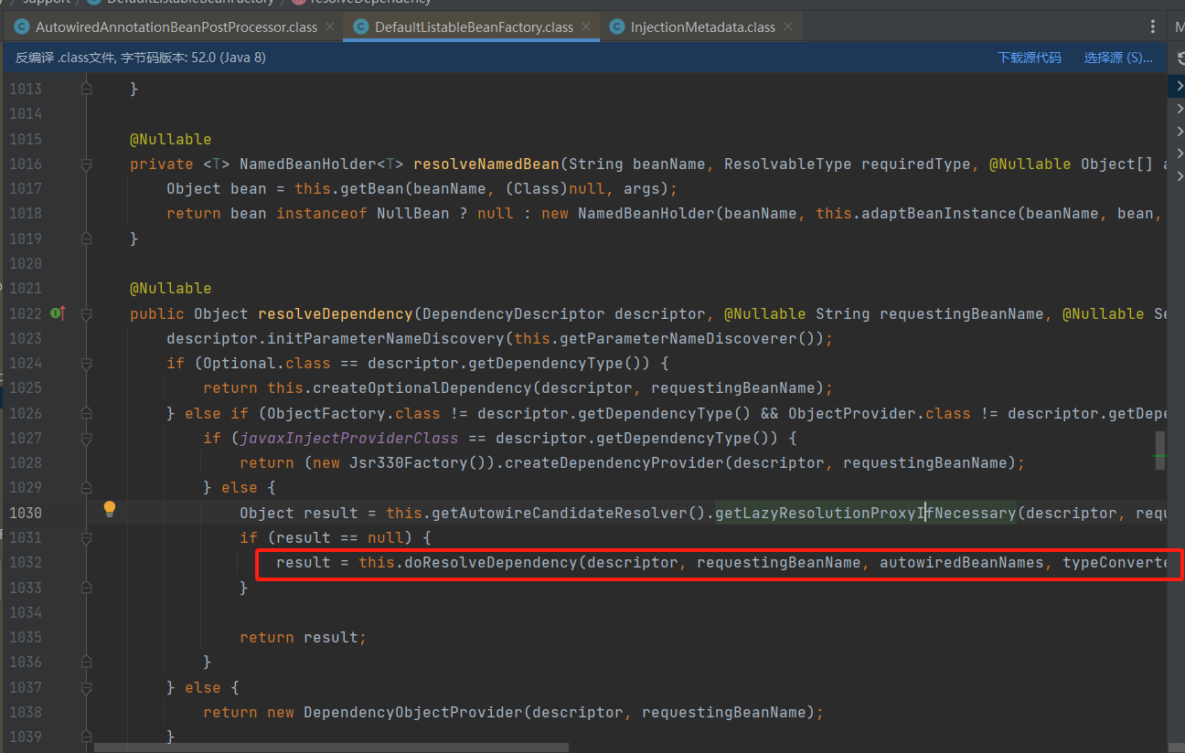Click 'return result;' at line 1035

pos(304,637)
